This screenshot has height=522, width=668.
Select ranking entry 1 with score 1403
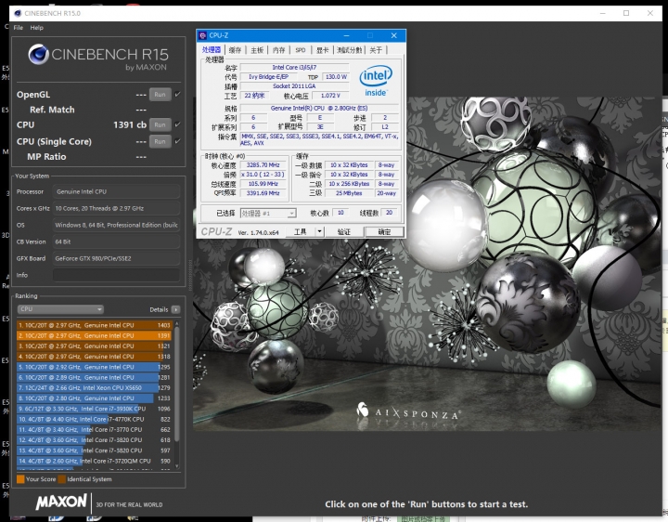94,325
